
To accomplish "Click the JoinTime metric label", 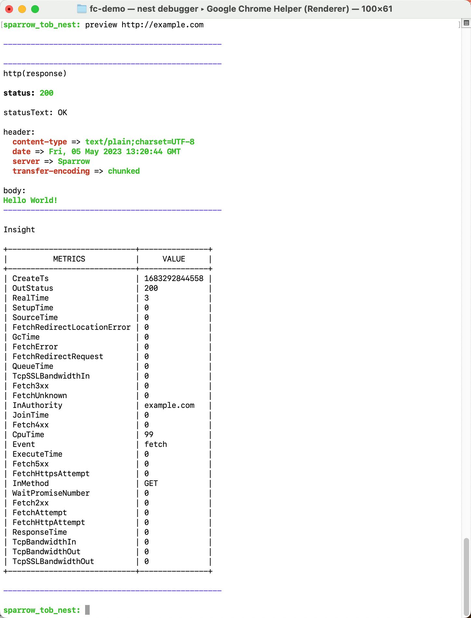I will tap(31, 415).
